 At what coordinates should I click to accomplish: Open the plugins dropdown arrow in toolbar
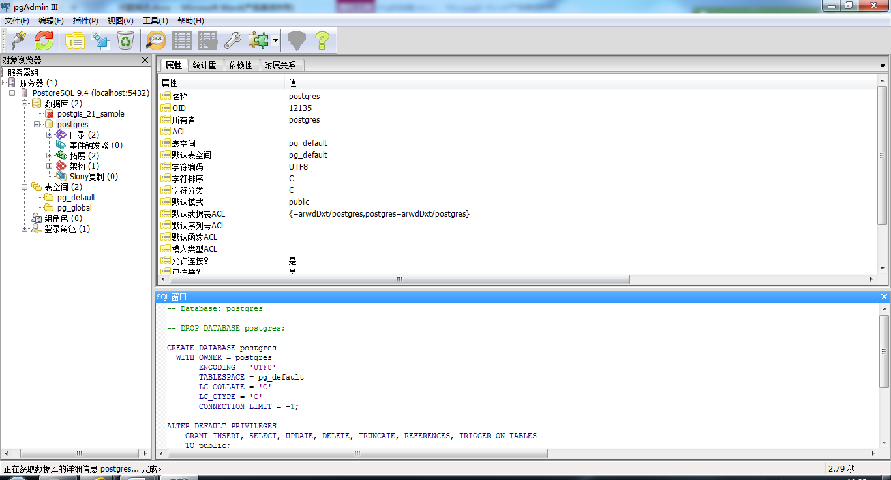pyautogui.click(x=276, y=41)
